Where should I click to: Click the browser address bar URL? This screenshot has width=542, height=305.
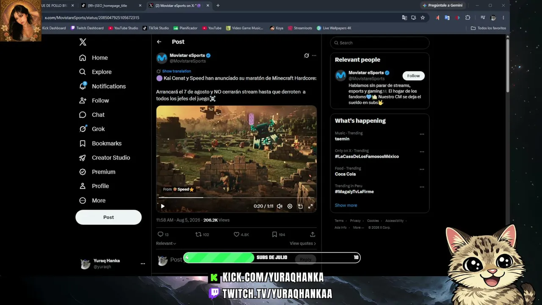coord(92,18)
